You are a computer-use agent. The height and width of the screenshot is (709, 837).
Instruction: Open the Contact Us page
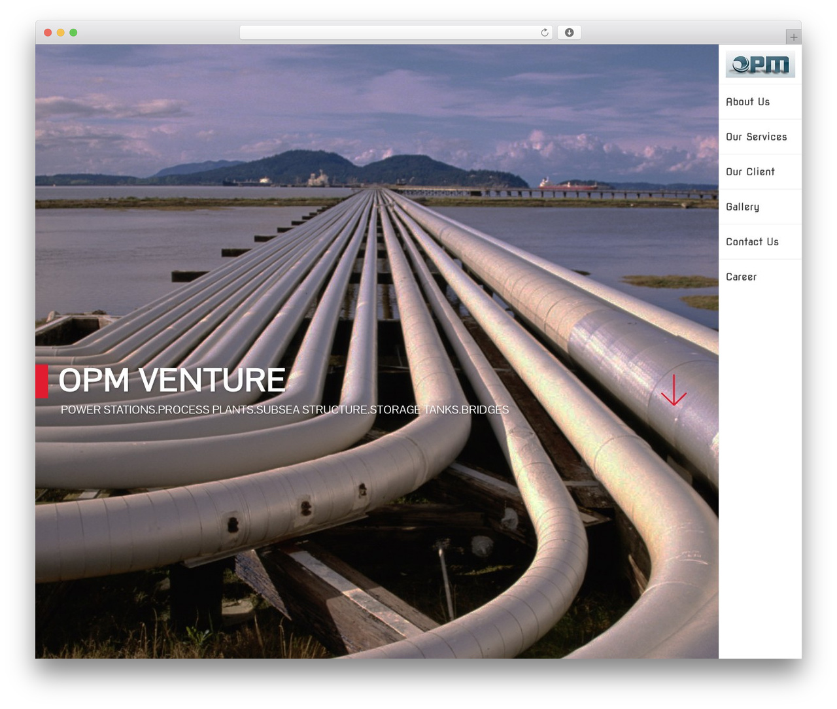coord(752,242)
